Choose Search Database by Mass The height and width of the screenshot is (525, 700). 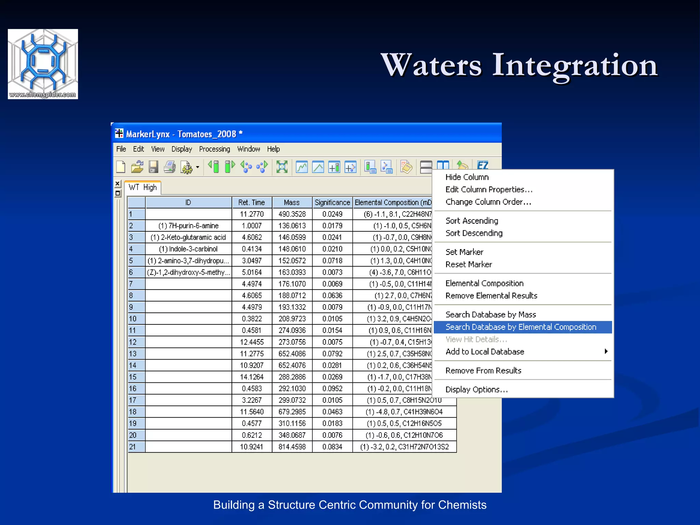pyautogui.click(x=490, y=314)
